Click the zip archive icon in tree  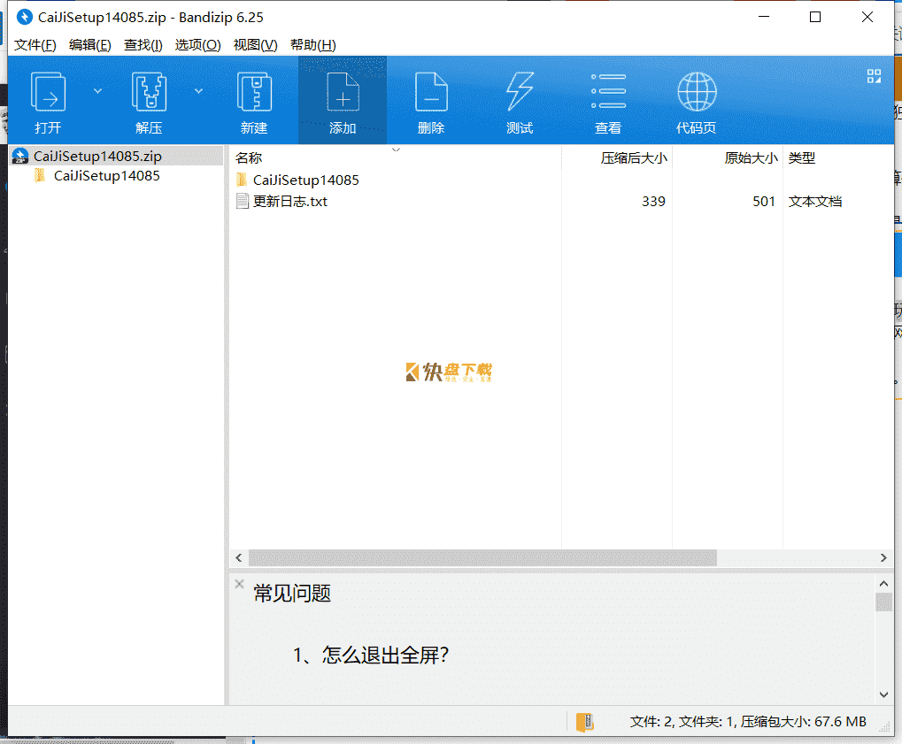[x=20, y=156]
